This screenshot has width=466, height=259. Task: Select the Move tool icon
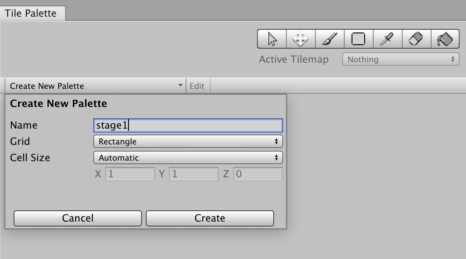click(x=300, y=39)
